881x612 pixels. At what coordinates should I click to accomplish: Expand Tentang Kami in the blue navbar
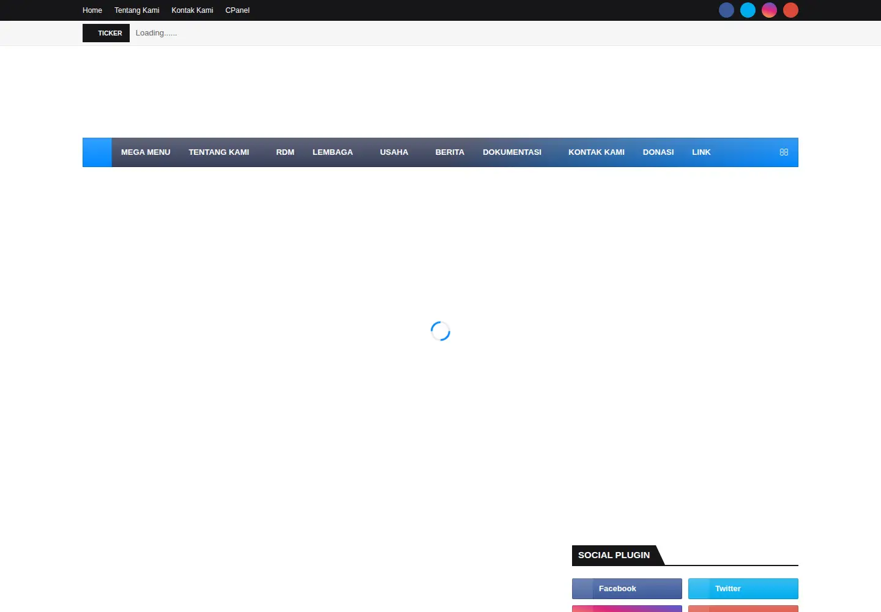219,152
